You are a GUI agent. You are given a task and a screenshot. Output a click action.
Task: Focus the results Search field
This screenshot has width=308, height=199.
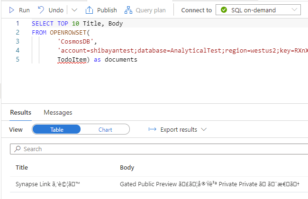point(159,149)
